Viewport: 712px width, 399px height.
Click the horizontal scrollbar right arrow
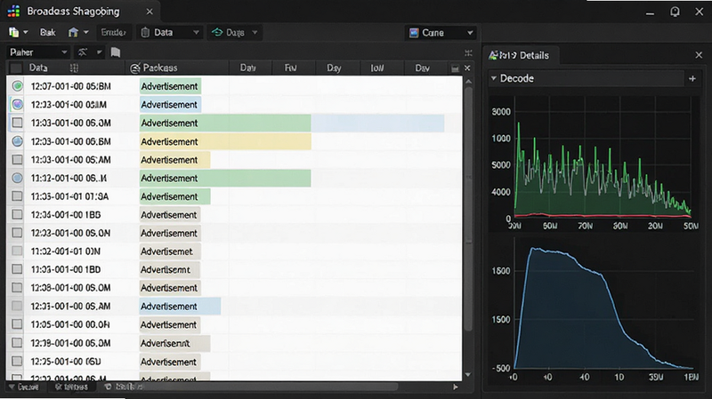(x=456, y=387)
